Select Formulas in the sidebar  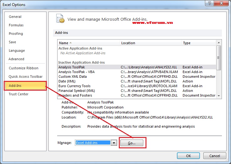pyautogui.click(x=16, y=25)
